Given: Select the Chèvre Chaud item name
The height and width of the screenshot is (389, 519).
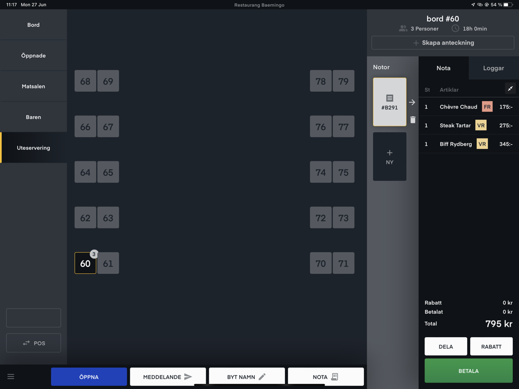Looking at the screenshot, I should pyautogui.click(x=458, y=107).
